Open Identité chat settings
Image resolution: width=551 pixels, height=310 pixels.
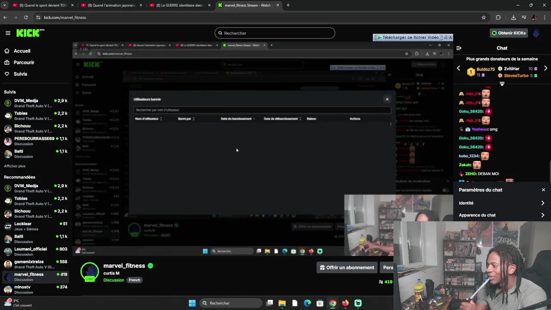pos(502,203)
